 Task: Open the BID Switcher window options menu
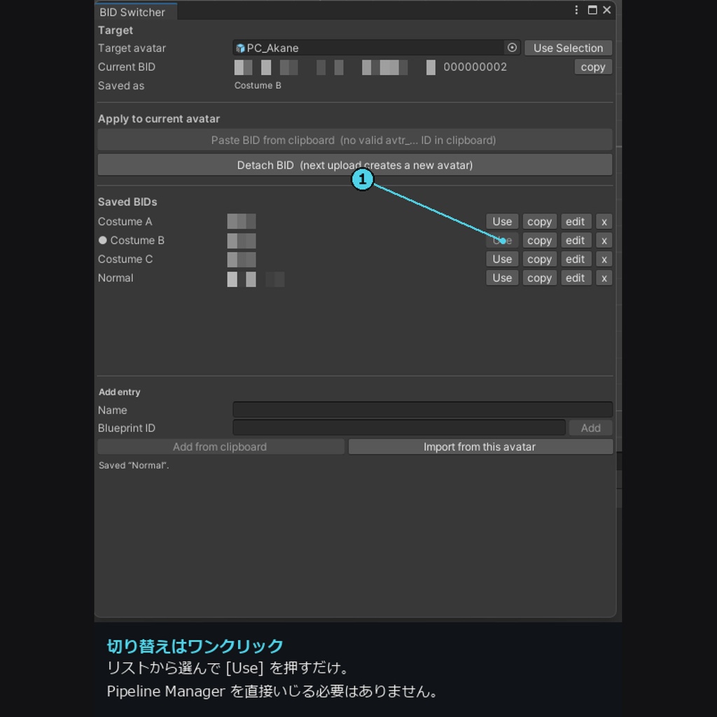[576, 10]
